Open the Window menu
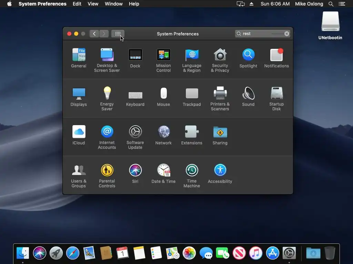 pyautogui.click(x=114, y=4)
